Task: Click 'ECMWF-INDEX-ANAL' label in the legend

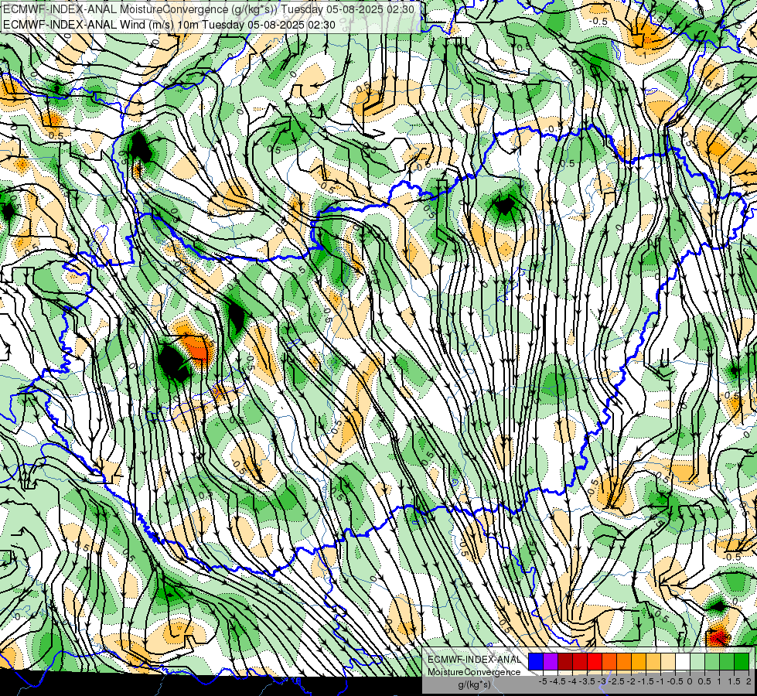Action: [474, 660]
